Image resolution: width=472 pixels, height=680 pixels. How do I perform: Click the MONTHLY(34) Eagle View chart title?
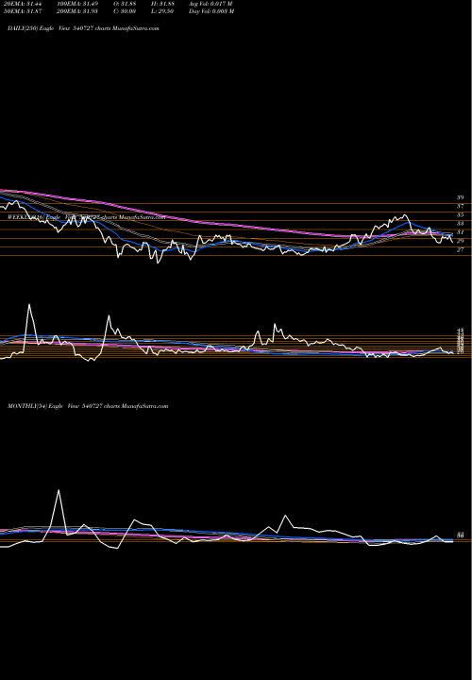[88, 406]
